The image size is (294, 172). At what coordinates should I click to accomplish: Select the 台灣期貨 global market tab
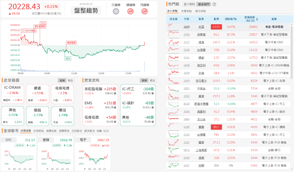(38, 131)
